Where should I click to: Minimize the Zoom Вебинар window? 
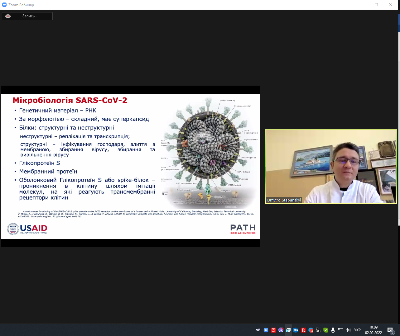point(362,5)
